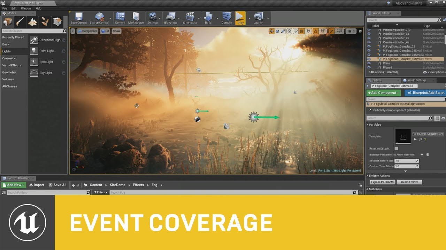
Task: Open the File menu
Action: point(4,8)
